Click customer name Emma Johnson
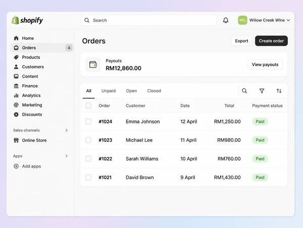 point(143,122)
